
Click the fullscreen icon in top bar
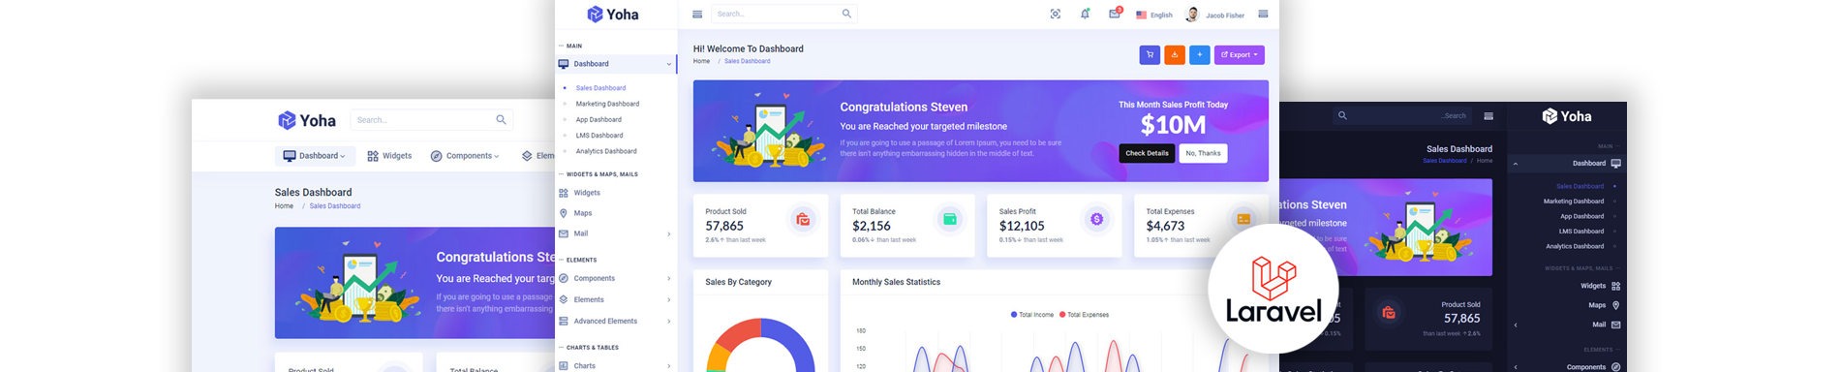pos(1056,14)
